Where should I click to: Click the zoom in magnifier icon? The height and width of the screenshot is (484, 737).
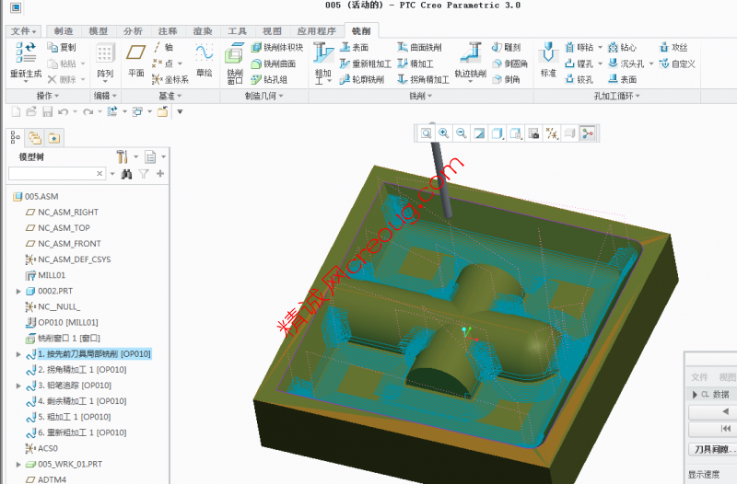pyautogui.click(x=444, y=133)
